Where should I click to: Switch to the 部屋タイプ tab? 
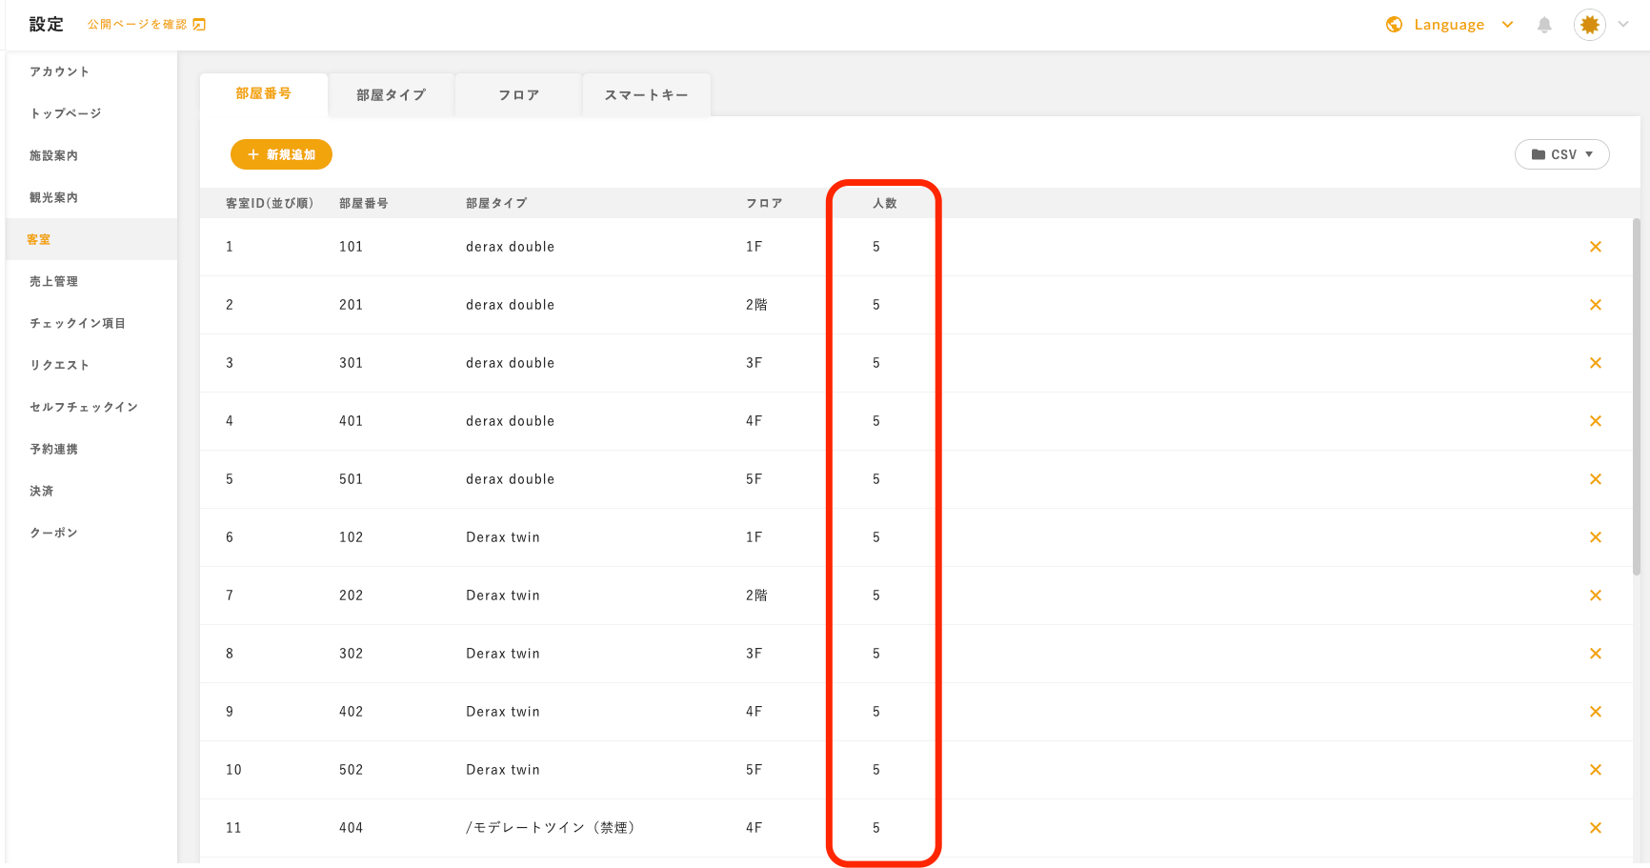coord(391,95)
